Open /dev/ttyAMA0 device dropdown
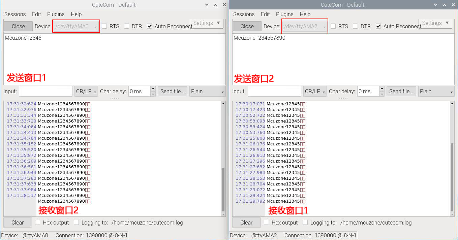 tap(76, 26)
